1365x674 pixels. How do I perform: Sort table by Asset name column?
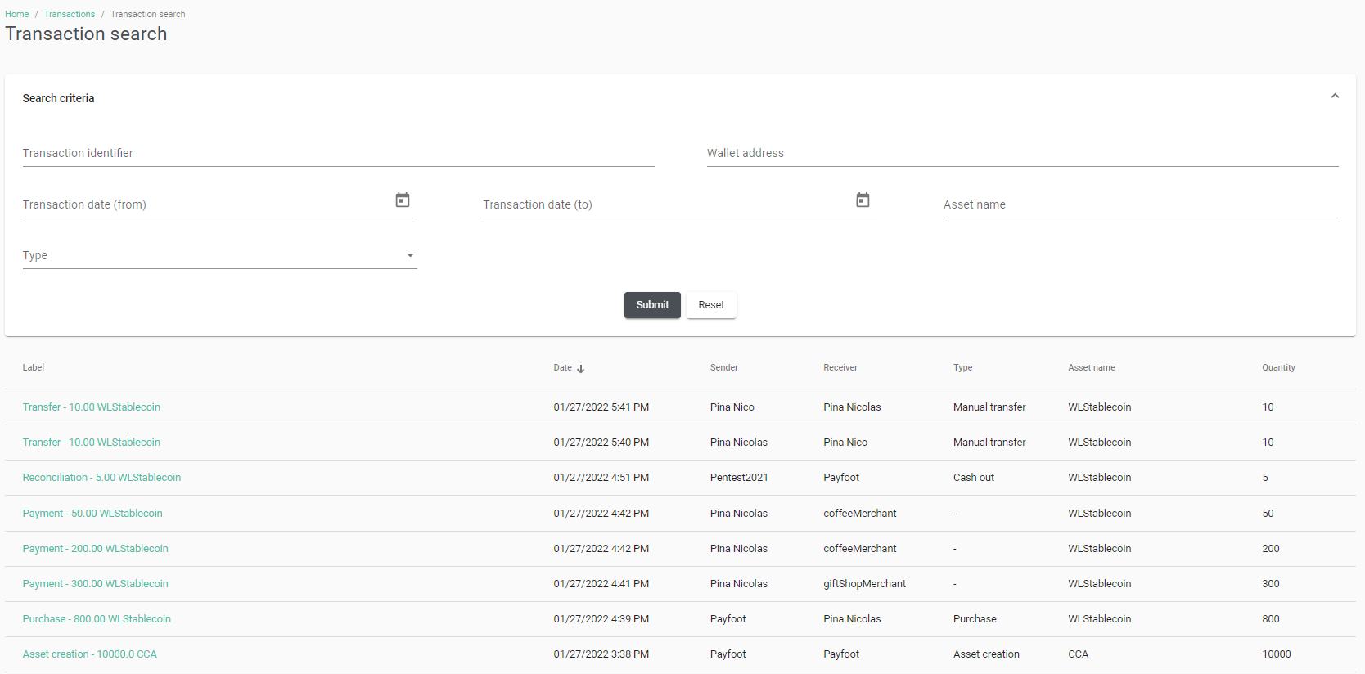coord(1092,368)
